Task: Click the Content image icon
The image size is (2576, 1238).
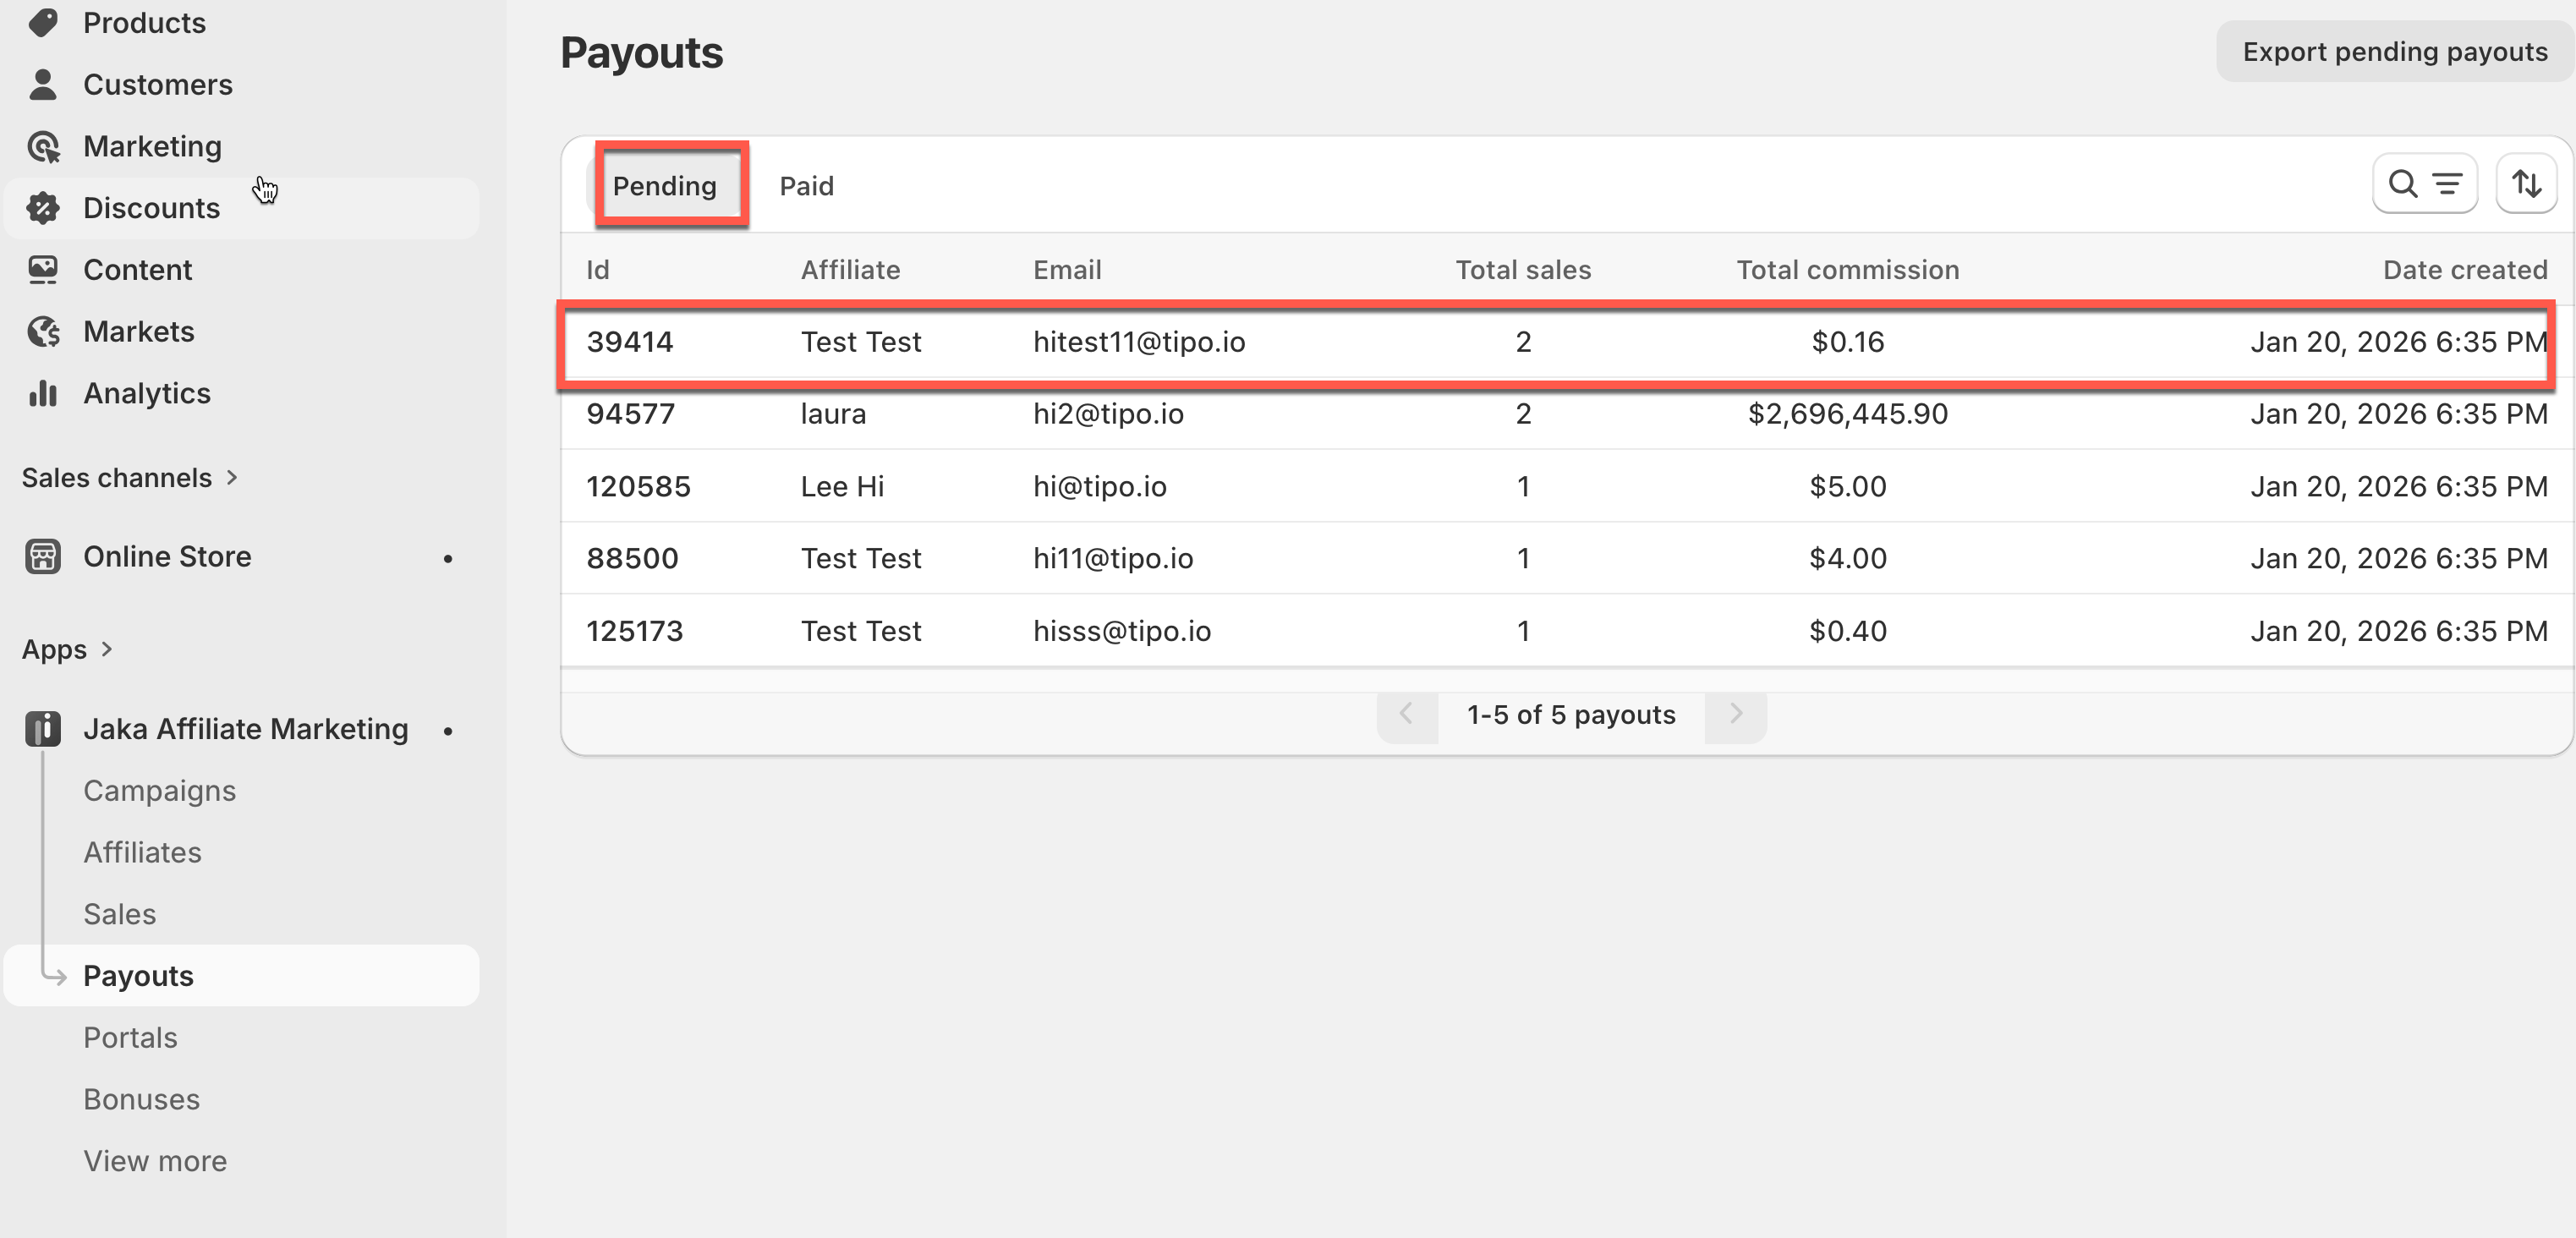Action: click(x=43, y=270)
